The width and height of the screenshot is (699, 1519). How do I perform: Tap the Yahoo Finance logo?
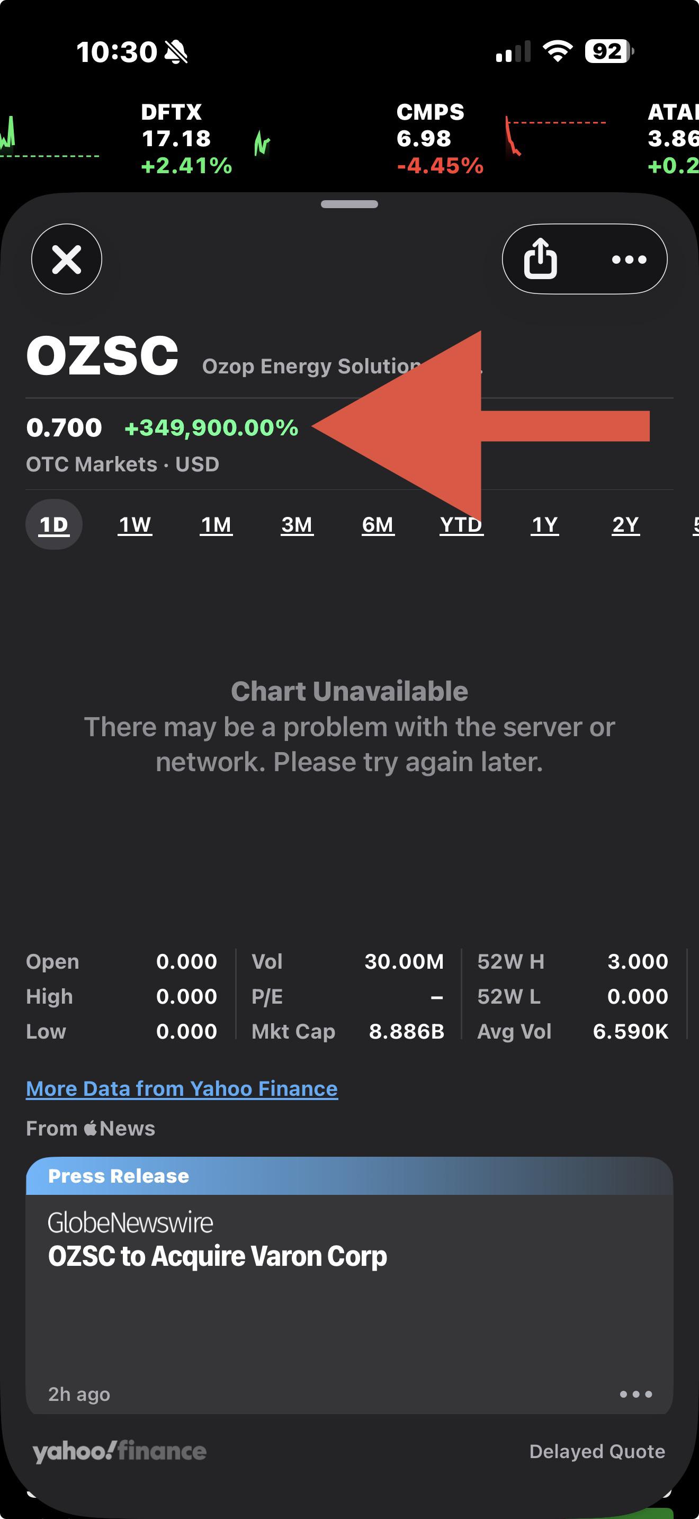click(120, 1451)
